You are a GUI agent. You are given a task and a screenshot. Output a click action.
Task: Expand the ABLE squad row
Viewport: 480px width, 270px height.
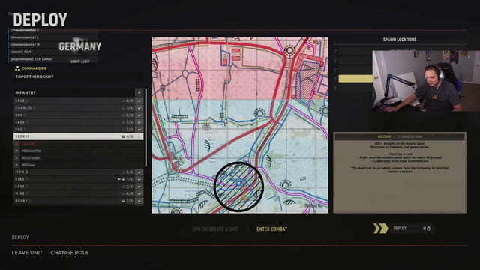74,100
